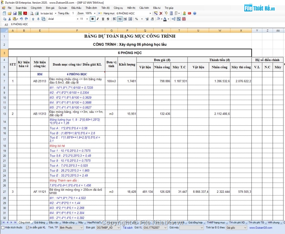
Task: Toggle italic formatting
Action: click(x=98, y=19)
